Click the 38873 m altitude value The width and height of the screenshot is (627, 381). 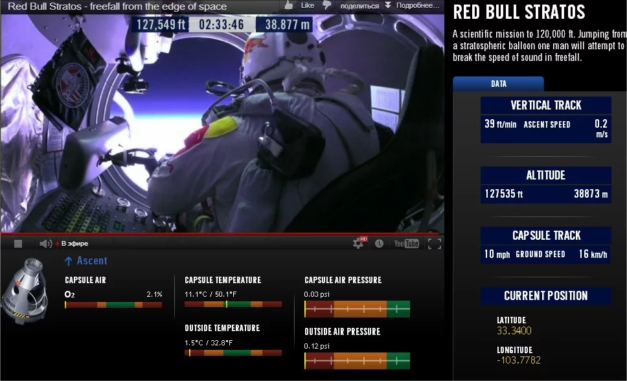pyautogui.click(x=591, y=194)
